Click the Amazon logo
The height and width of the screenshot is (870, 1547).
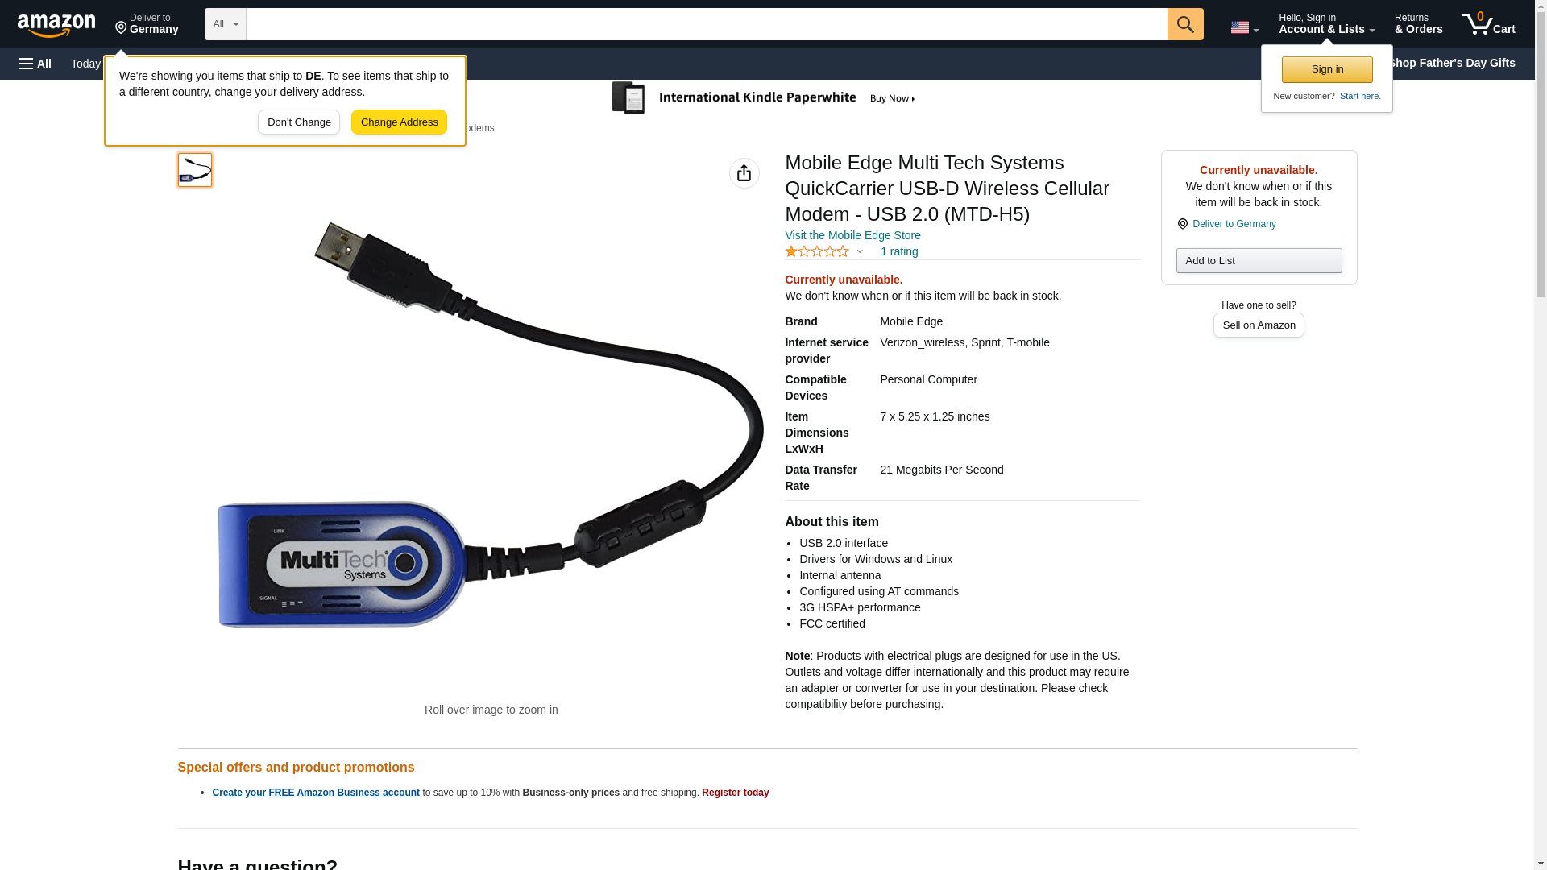56,25
